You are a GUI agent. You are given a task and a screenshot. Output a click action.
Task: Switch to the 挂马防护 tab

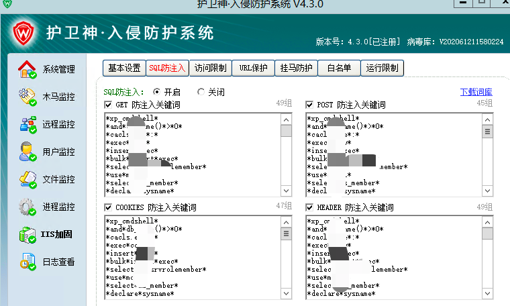pos(297,68)
